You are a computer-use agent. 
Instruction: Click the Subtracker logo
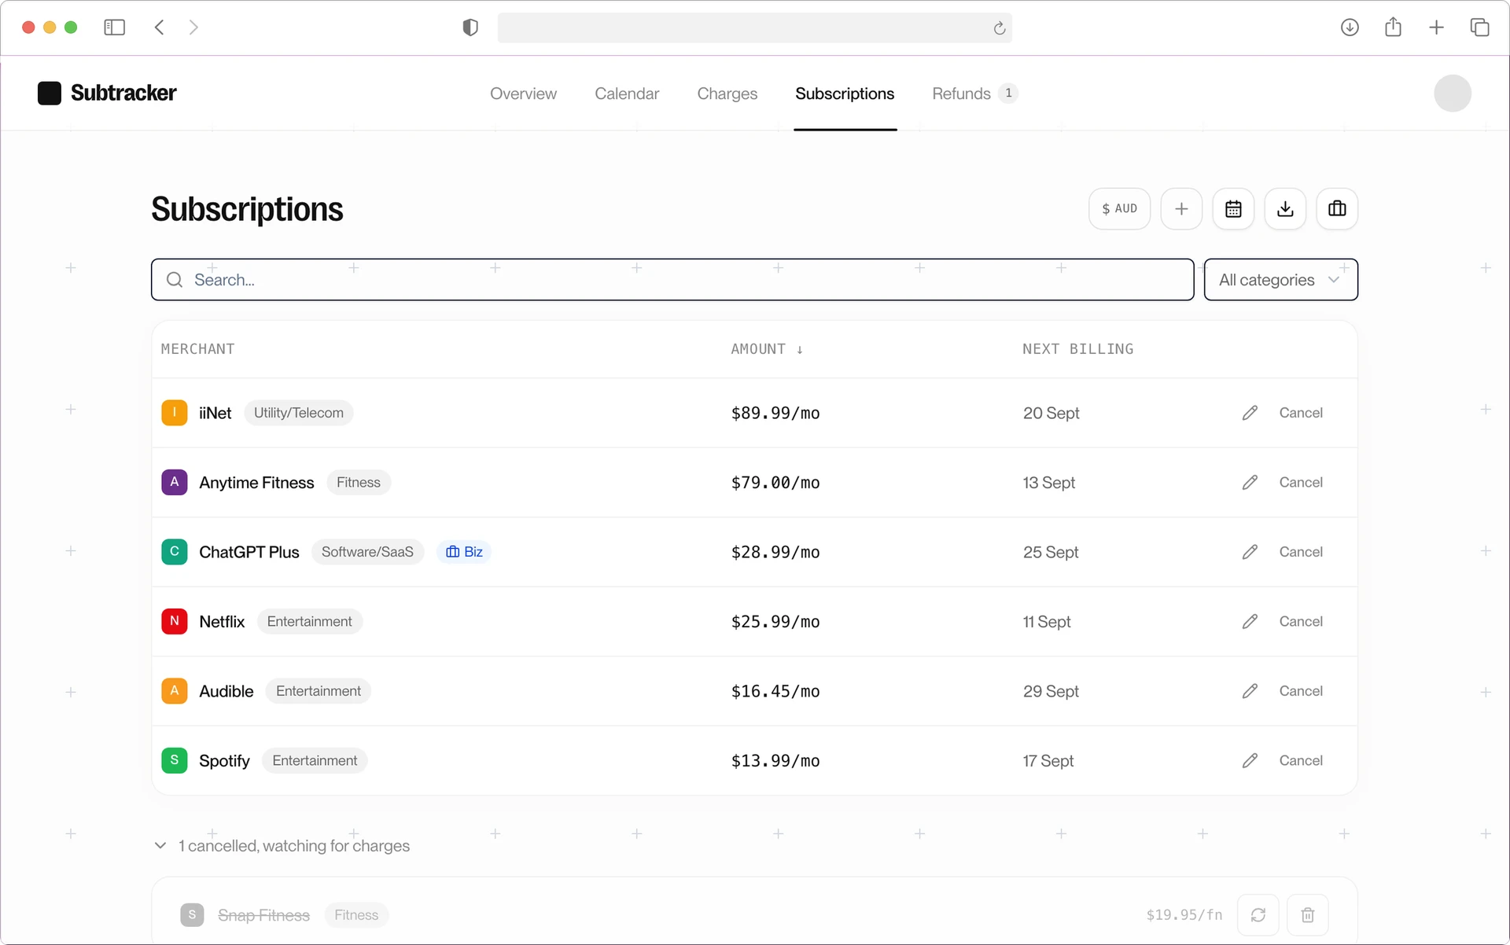(x=107, y=93)
